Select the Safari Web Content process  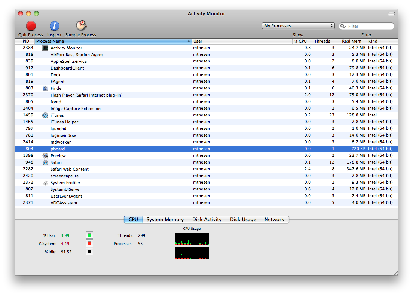click(x=206, y=169)
